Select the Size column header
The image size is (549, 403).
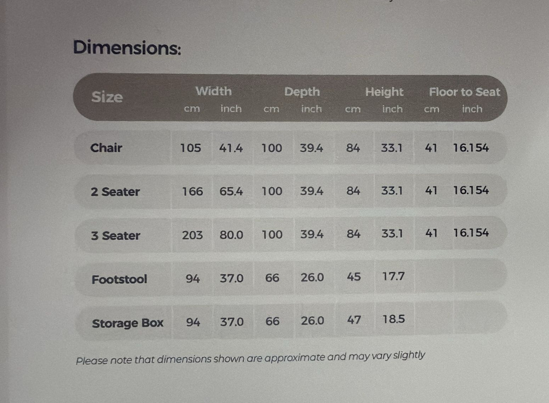click(x=107, y=97)
